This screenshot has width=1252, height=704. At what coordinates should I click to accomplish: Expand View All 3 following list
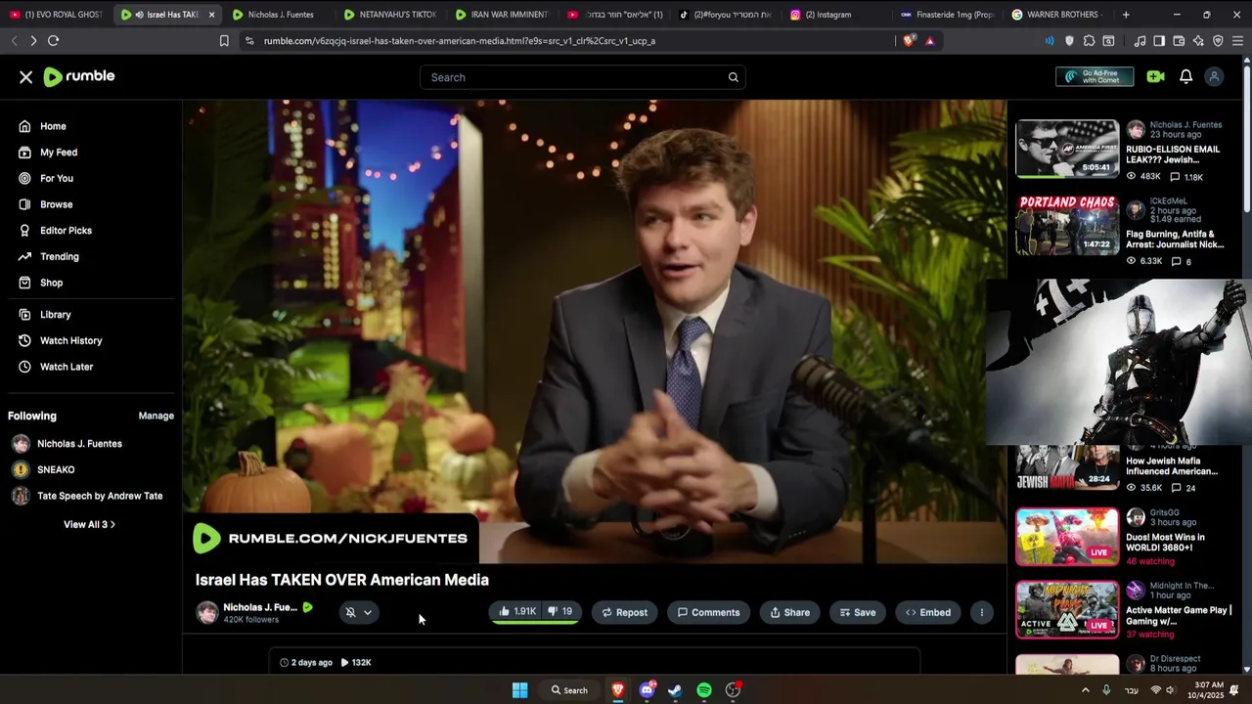pyautogui.click(x=89, y=525)
